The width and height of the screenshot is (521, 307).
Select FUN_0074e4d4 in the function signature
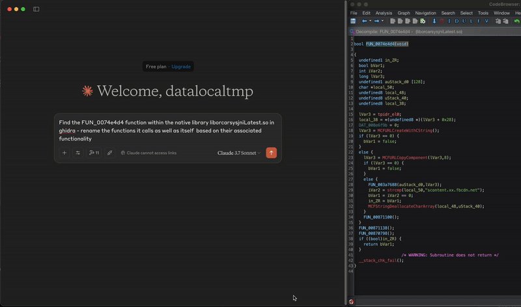[381, 44]
